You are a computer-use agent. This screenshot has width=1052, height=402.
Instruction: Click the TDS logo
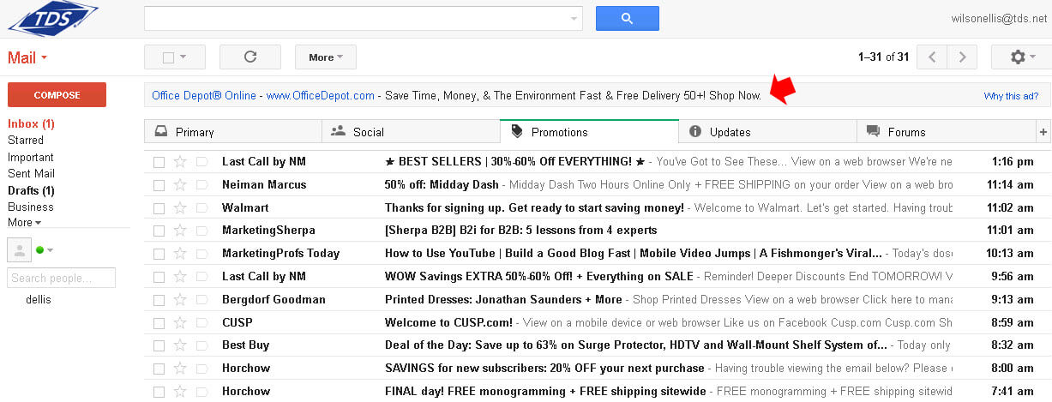pos(52,20)
